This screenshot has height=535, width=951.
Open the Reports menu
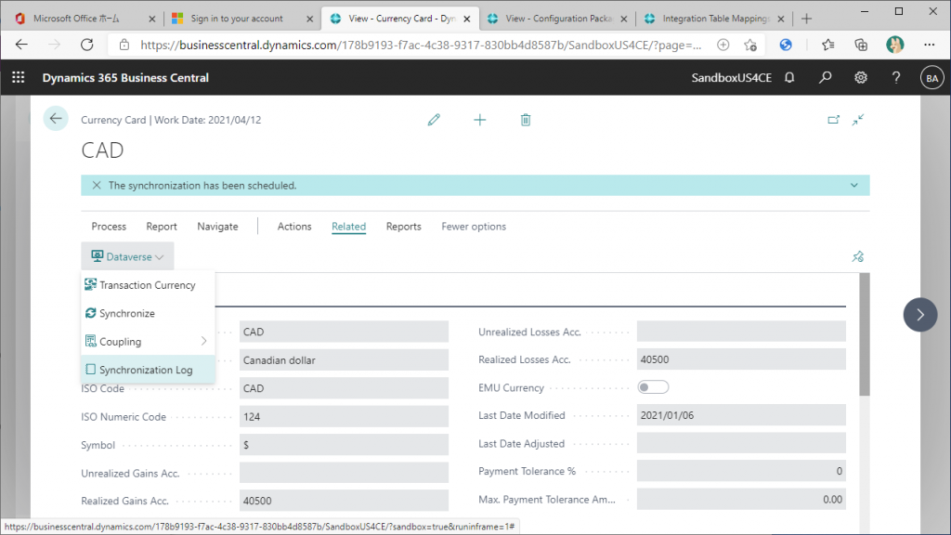point(403,227)
